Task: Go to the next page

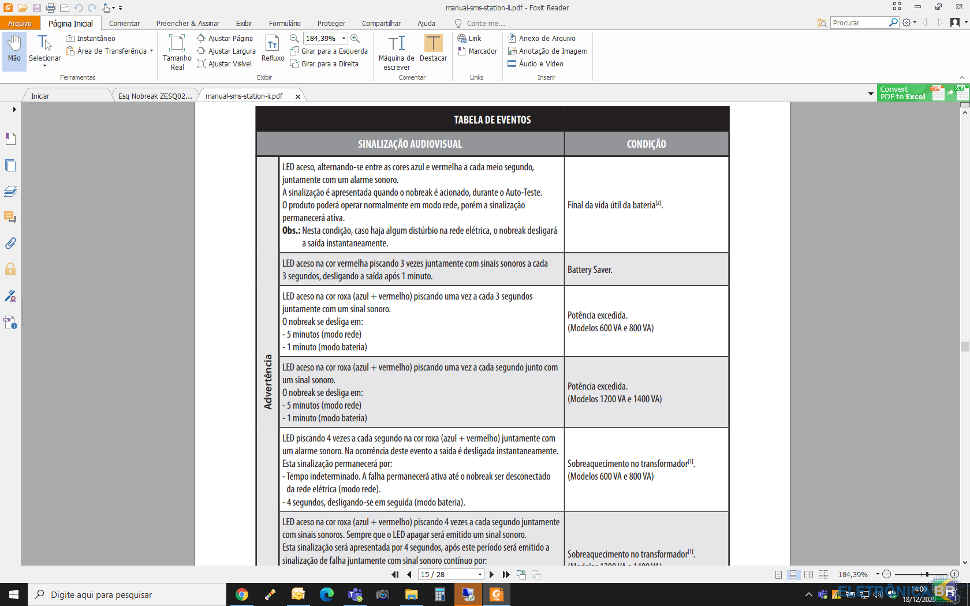Action: [491, 574]
